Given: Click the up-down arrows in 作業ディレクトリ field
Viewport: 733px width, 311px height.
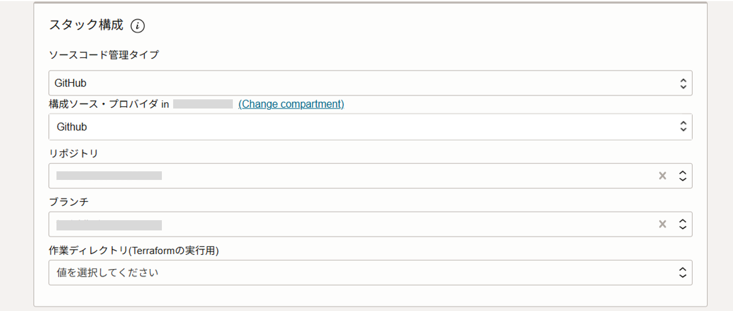Looking at the screenshot, I should tap(683, 272).
